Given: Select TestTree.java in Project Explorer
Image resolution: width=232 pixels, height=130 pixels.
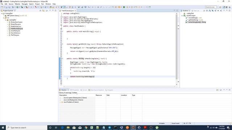Looking at the screenshot, I should pyautogui.click(x=15, y=35).
